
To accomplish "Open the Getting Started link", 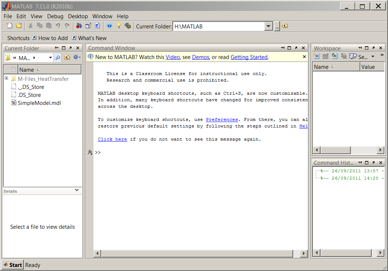I will click(249, 57).
